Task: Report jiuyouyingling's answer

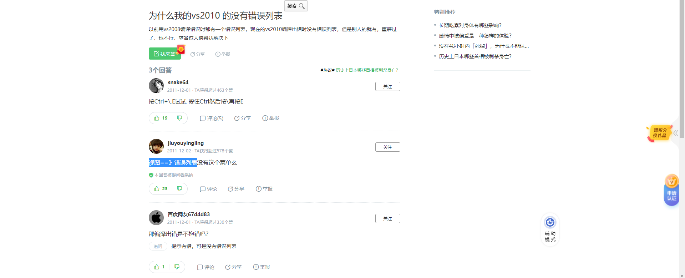Action: coord(264,189)
